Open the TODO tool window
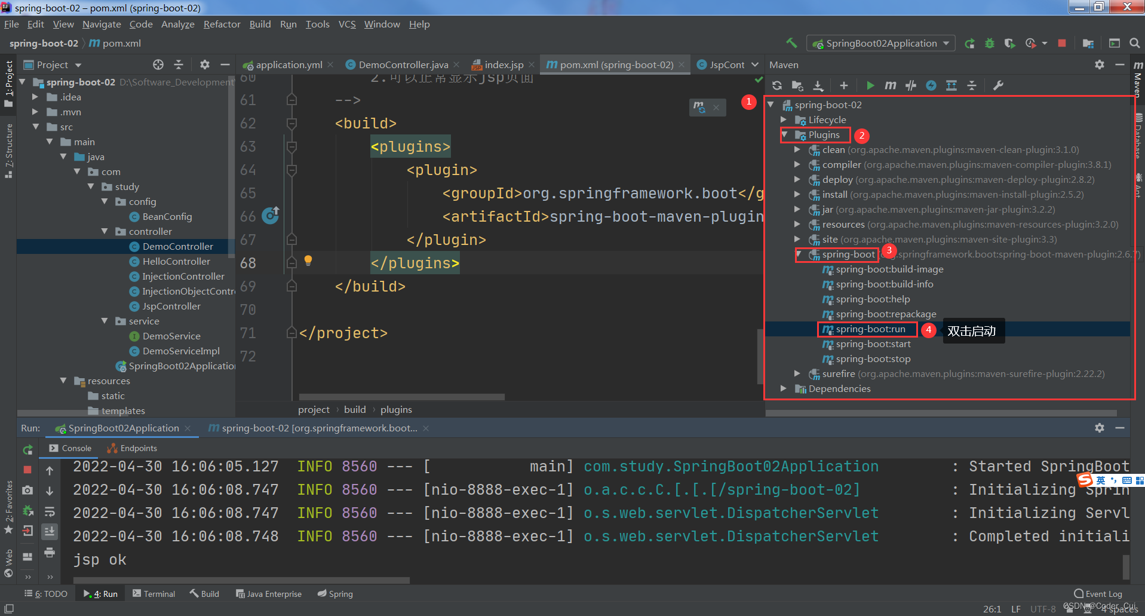1145x616 pixels. (46, 594)
